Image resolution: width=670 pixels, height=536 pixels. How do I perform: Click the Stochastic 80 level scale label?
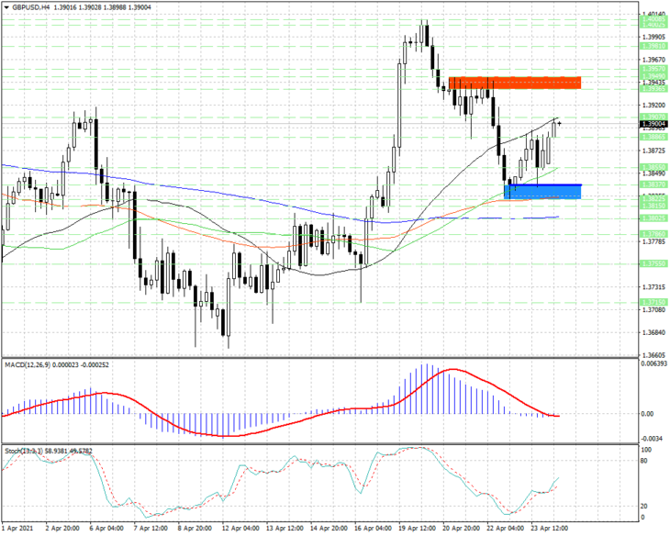pos(644,461)
